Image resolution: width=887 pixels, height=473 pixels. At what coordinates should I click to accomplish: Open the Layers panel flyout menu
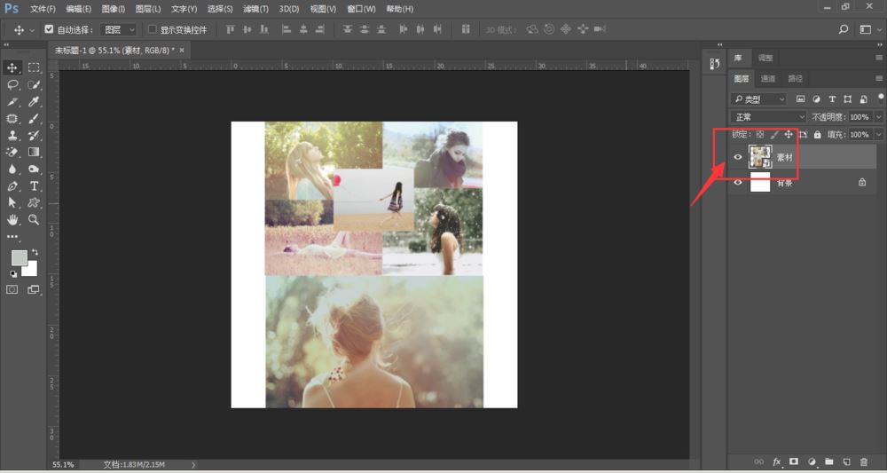878,79
